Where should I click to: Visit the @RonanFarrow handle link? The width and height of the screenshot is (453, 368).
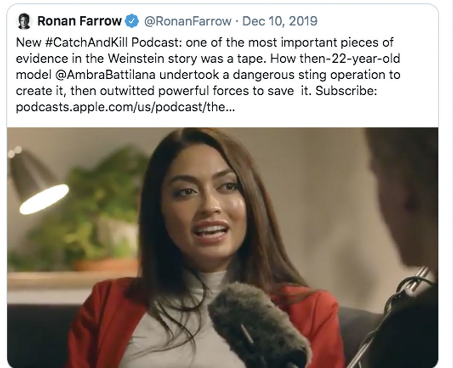(188, 21)
